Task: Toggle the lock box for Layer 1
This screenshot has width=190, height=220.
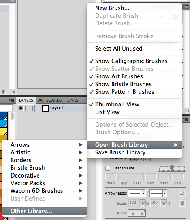Action: pyautogui.click(x=28, y=108)
